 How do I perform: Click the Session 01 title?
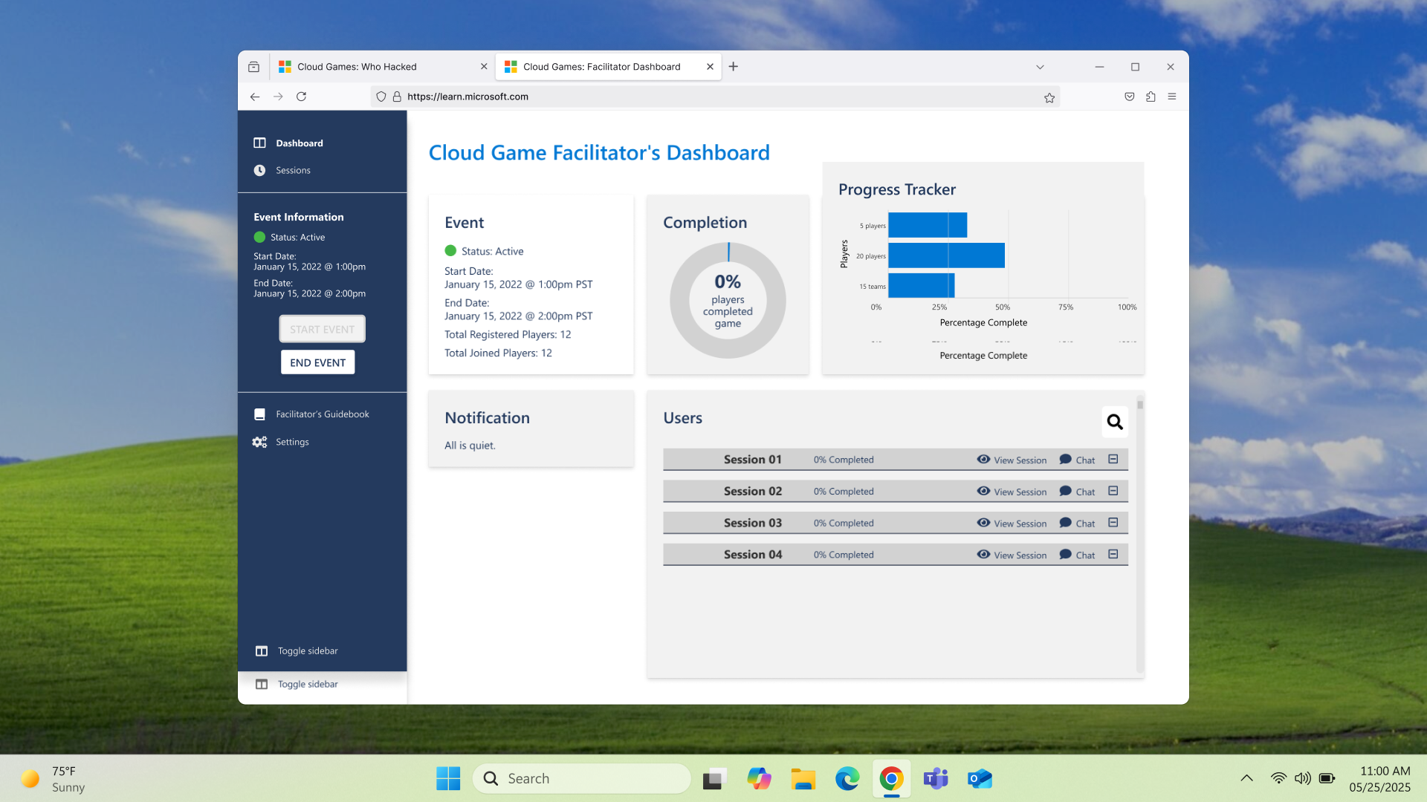coord(752,460)
